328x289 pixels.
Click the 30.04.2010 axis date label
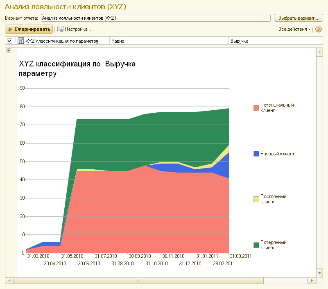click(x=55, y=264)
